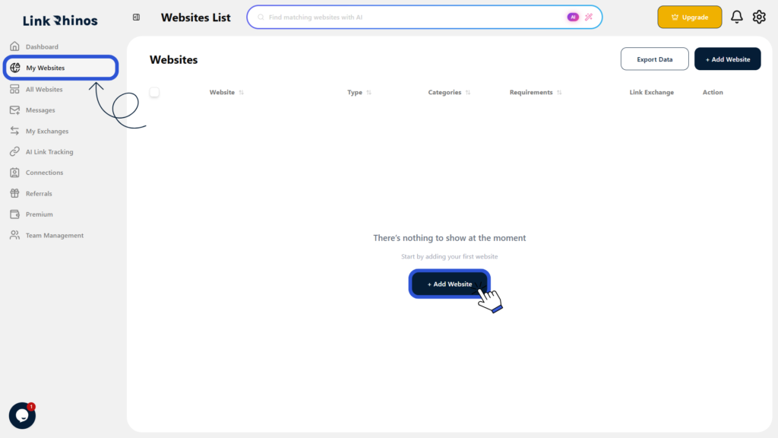
Task: Tick the select-all checkbox in table header
Action: 154,92
